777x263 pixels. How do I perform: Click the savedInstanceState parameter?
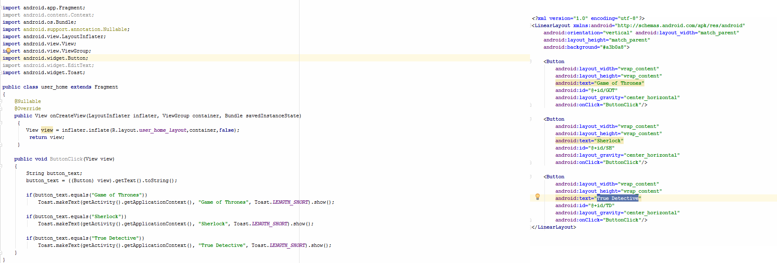(x=272, y=116)
